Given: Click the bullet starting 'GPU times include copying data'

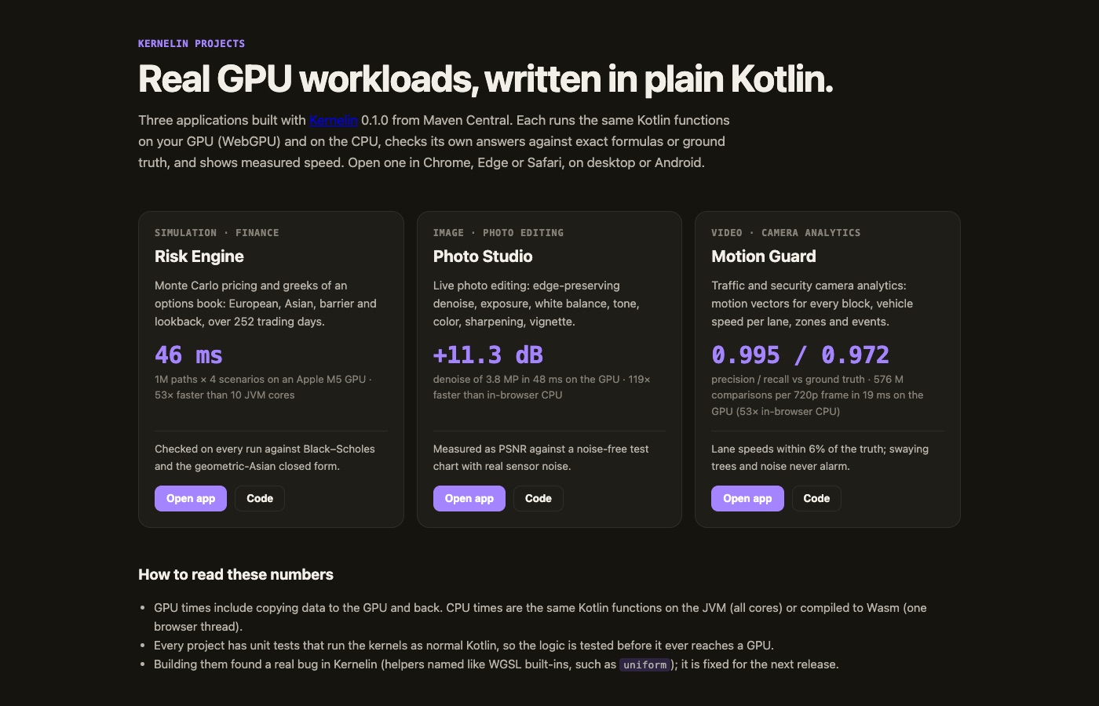Looking at the screenshot, I should click(x=540, y=617).
